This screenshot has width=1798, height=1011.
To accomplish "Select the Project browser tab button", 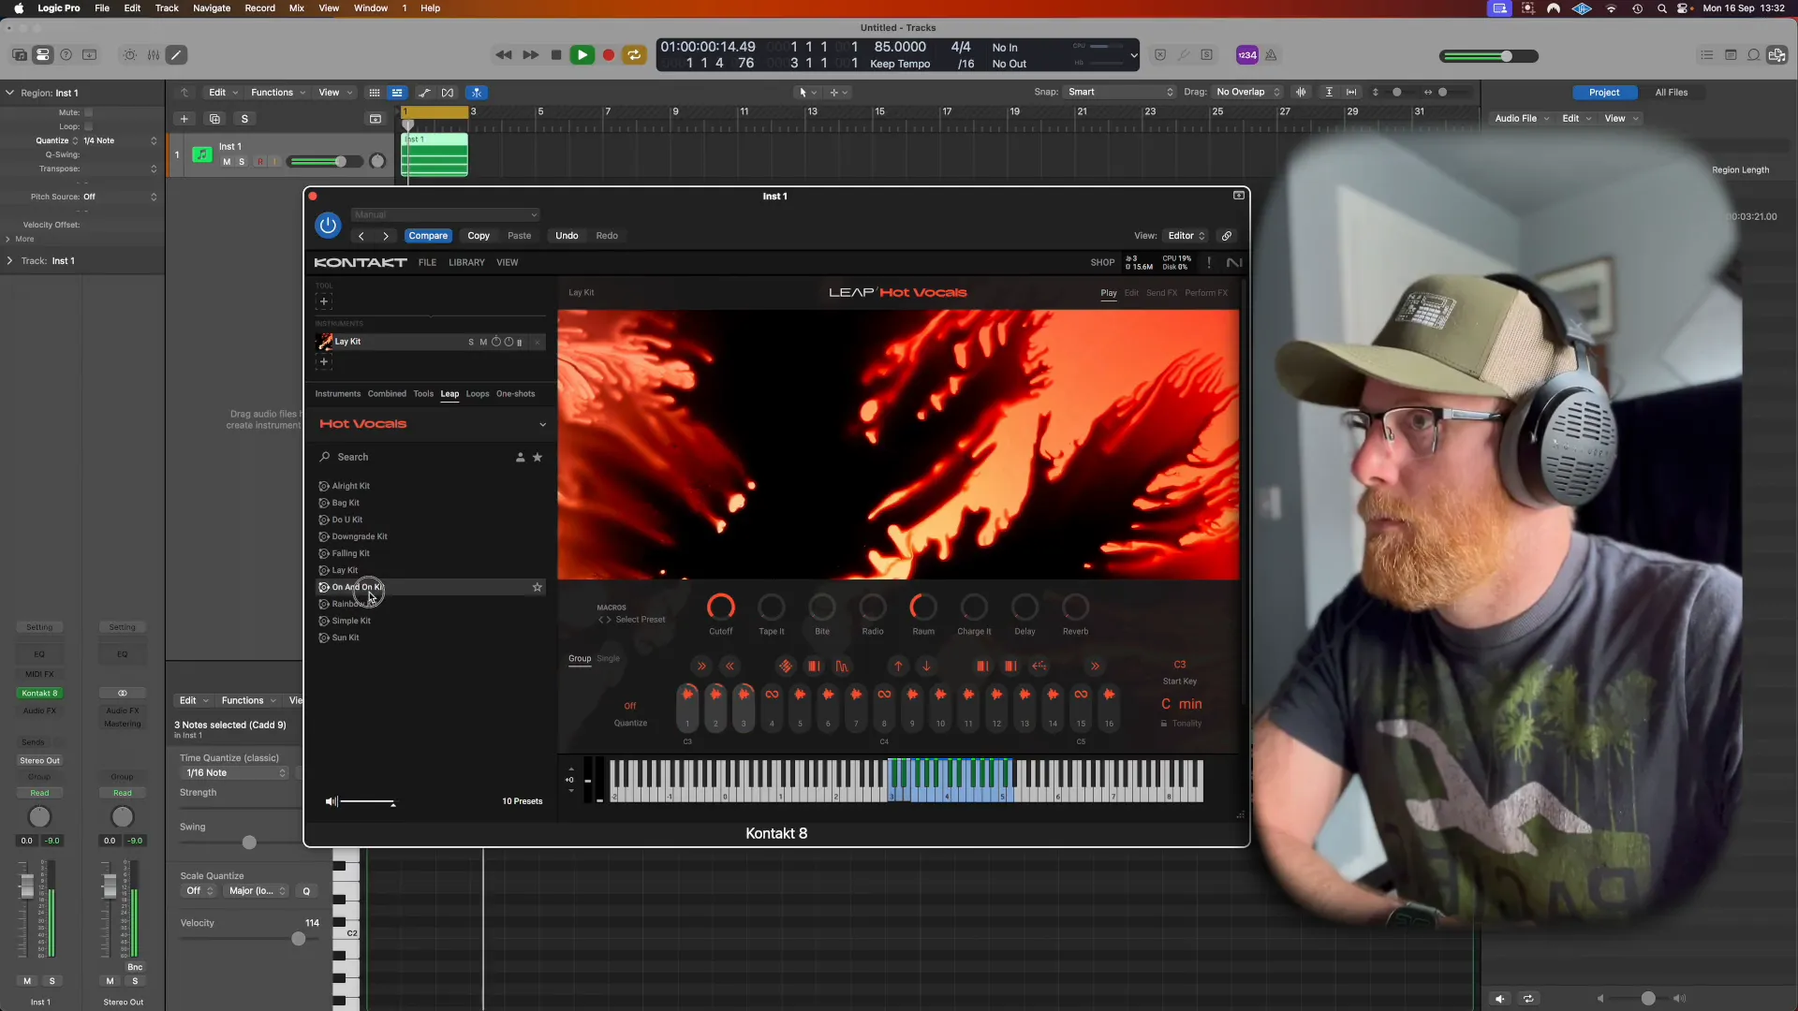I will point(1604,93).
